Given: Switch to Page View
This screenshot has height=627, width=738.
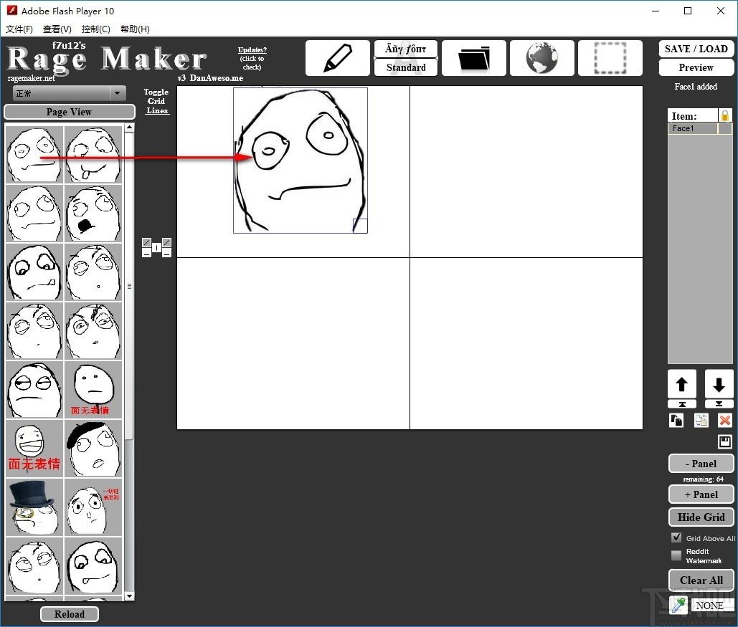Looking at the screenshot, I should (x=69, y=112).
